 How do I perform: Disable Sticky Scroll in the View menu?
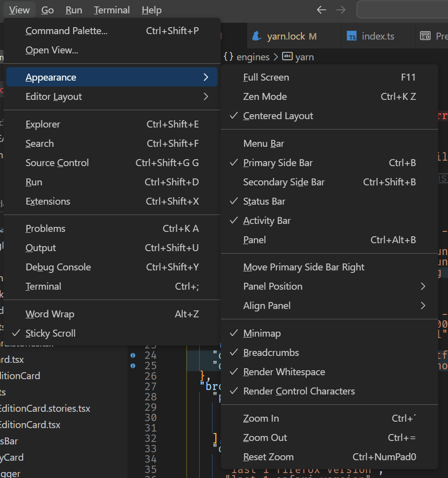click(x=50, y=333)
